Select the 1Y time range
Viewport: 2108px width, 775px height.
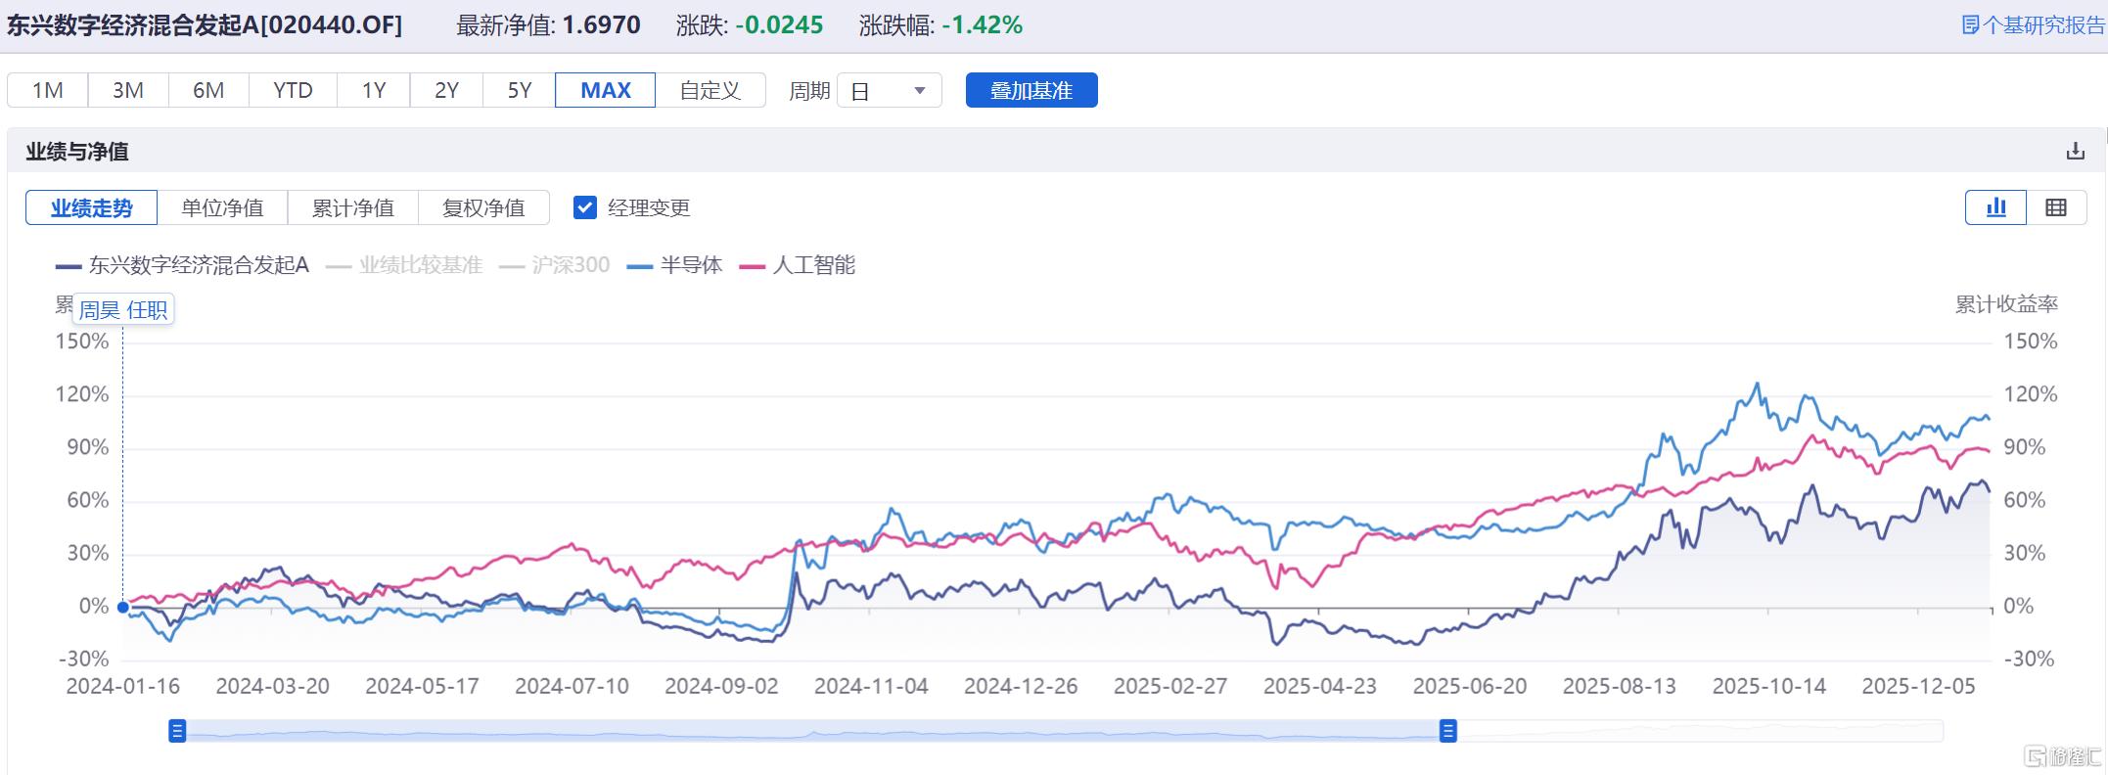tap(374, 91)
